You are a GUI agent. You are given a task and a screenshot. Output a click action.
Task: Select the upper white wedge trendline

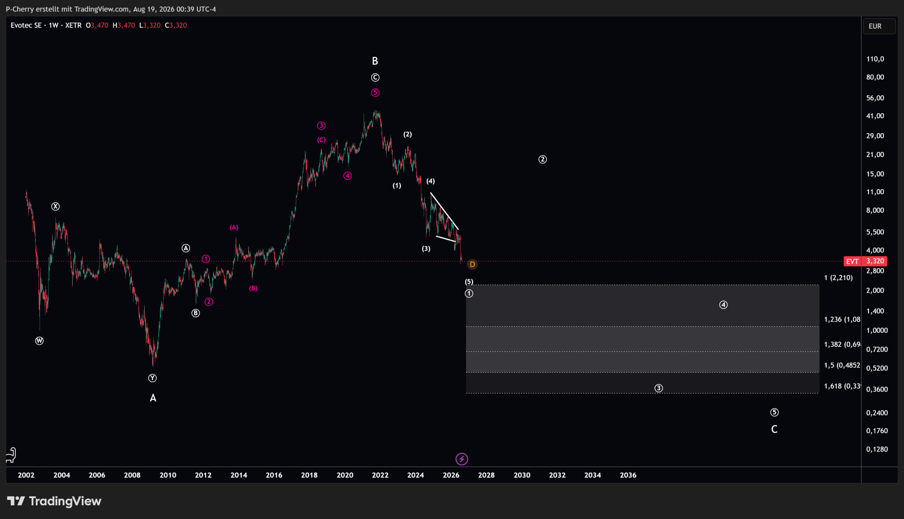[x=444, y=211]
